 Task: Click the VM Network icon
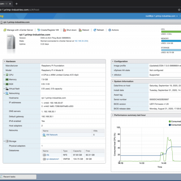click(x=44, y=135)
